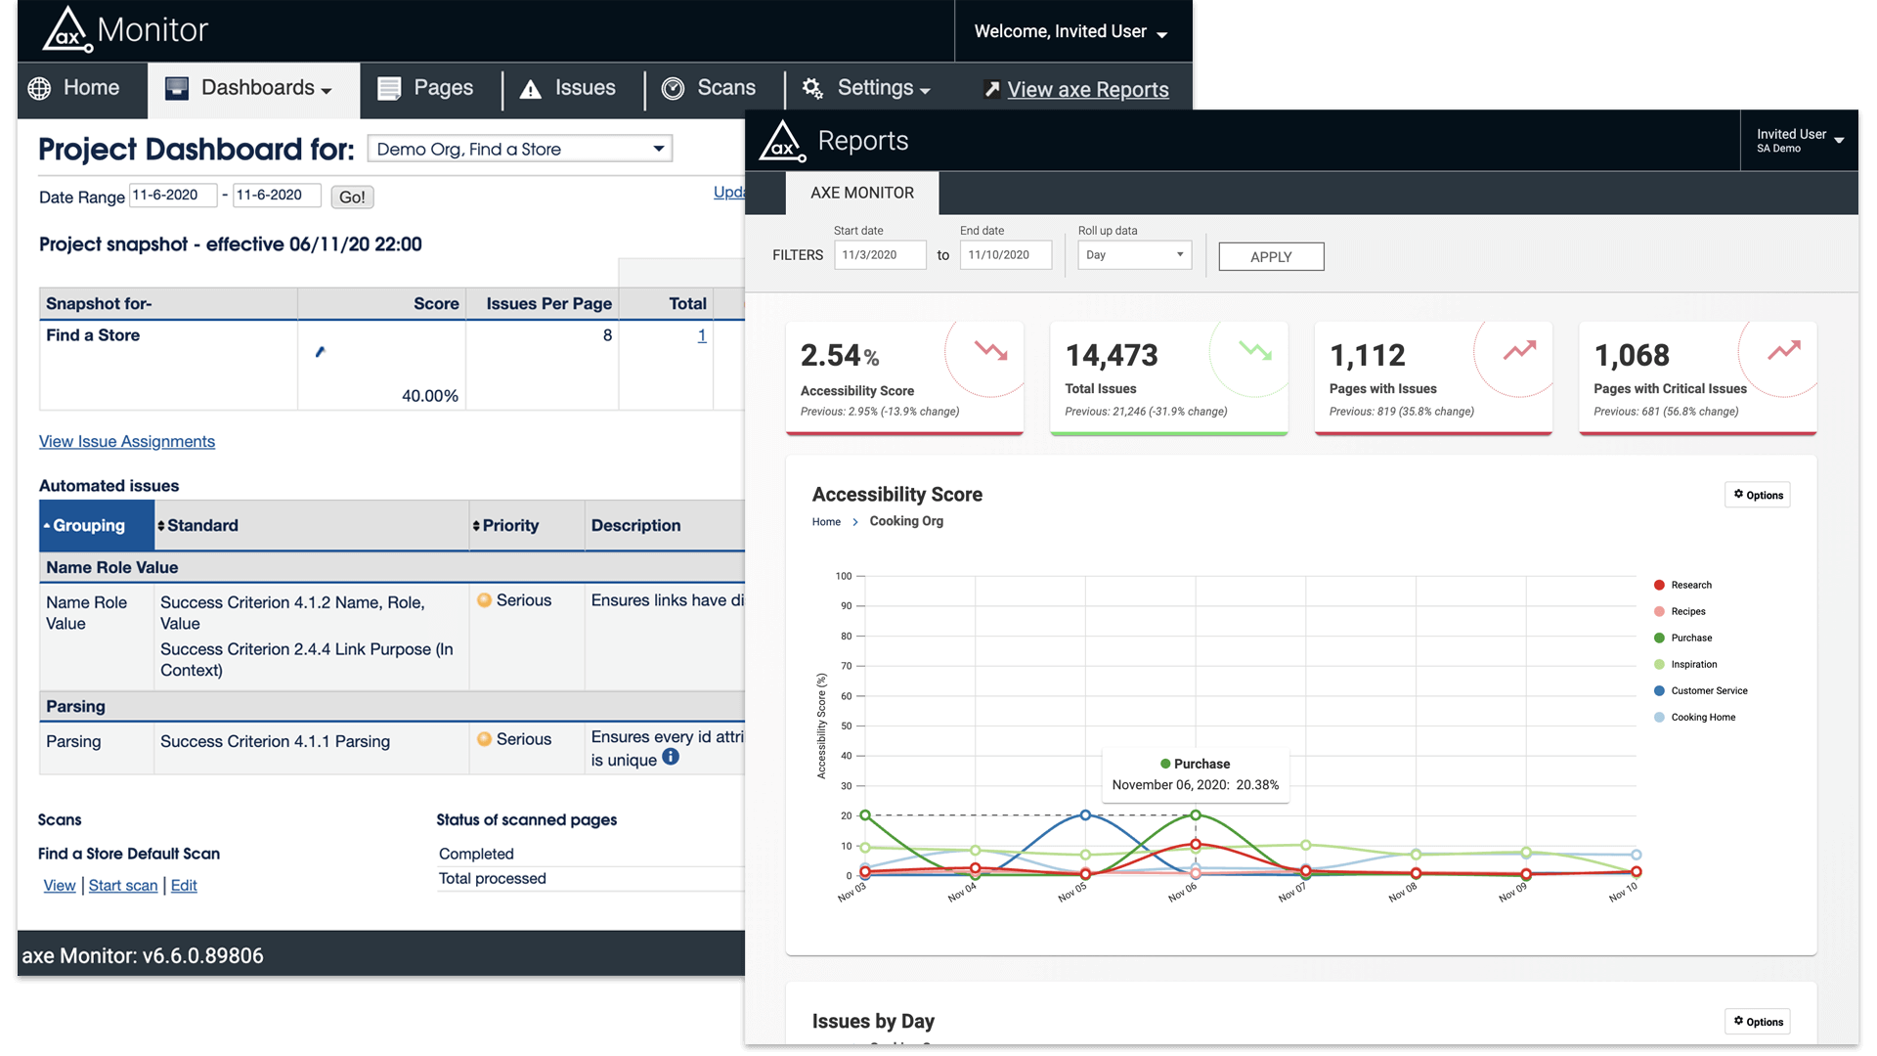Open the Roll up data Day dropdown
The image size is (1877, 1056).
[1134, 255]
